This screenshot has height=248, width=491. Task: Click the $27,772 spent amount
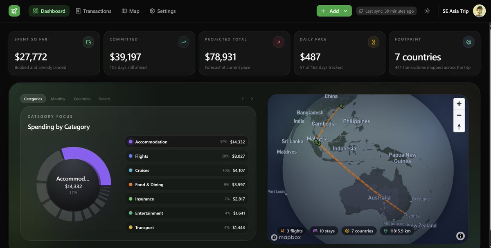point(31,57)
